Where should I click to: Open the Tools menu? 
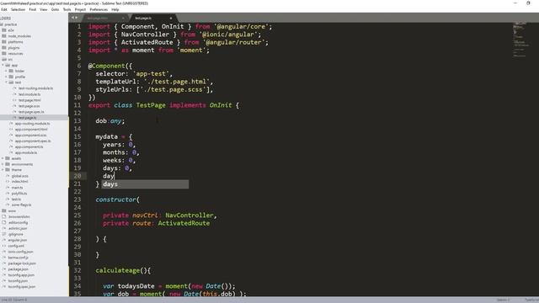pyautogui.click(x=67, y=9)
